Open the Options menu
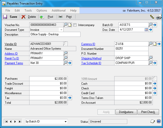The height and width of the screenshot is (128, 163). [x=42, y=11]
